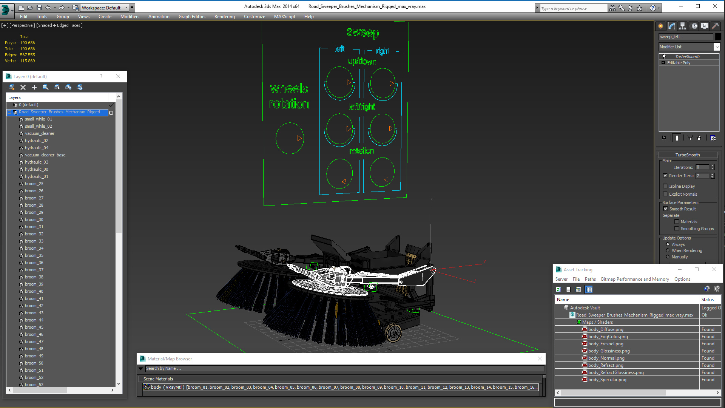This screenshot has height=408, width=725.
Task: Delete the highlighted layer with the X icon
Action: pos(23,87)
